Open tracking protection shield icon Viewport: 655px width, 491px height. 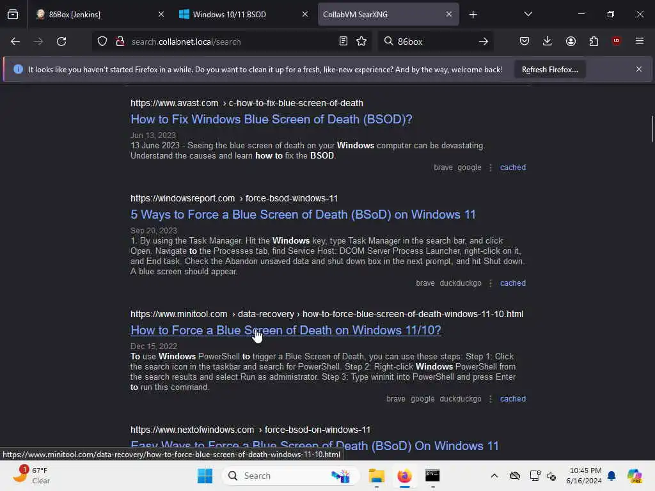(x=102, y=42)
